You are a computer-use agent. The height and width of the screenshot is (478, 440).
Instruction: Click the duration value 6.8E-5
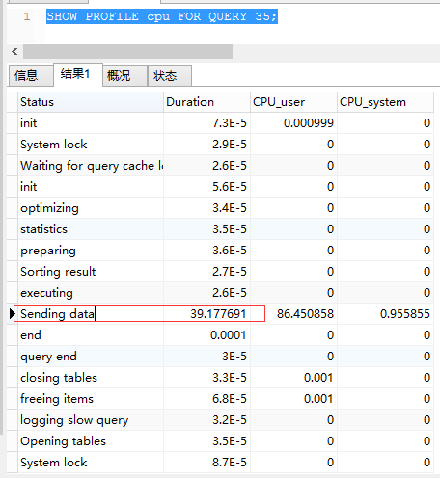pyautogui.click(x=230, y=399)
